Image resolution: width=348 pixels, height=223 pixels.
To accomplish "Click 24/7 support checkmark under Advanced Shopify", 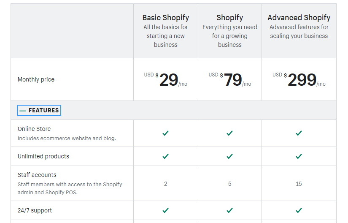I will pyautogui.click(x=299, y=210).
